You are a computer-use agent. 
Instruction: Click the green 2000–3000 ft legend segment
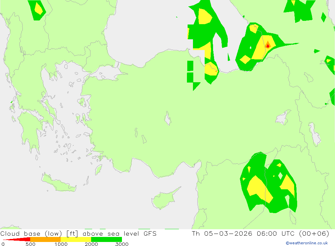click(107, 239)
